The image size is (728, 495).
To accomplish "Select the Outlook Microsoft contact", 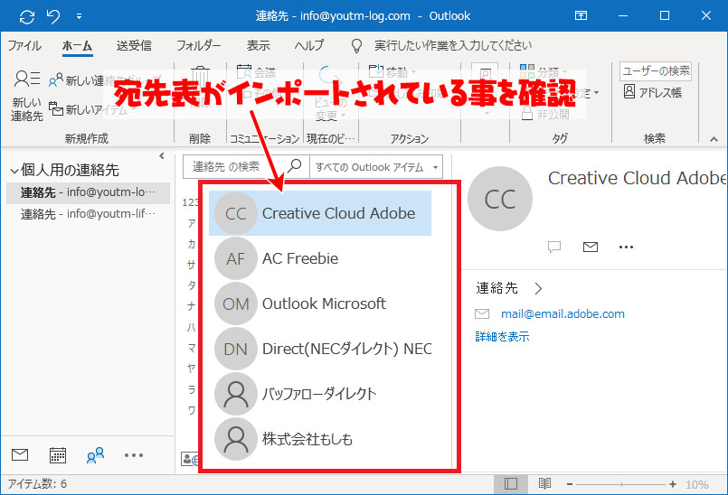I will coord(320,304).
